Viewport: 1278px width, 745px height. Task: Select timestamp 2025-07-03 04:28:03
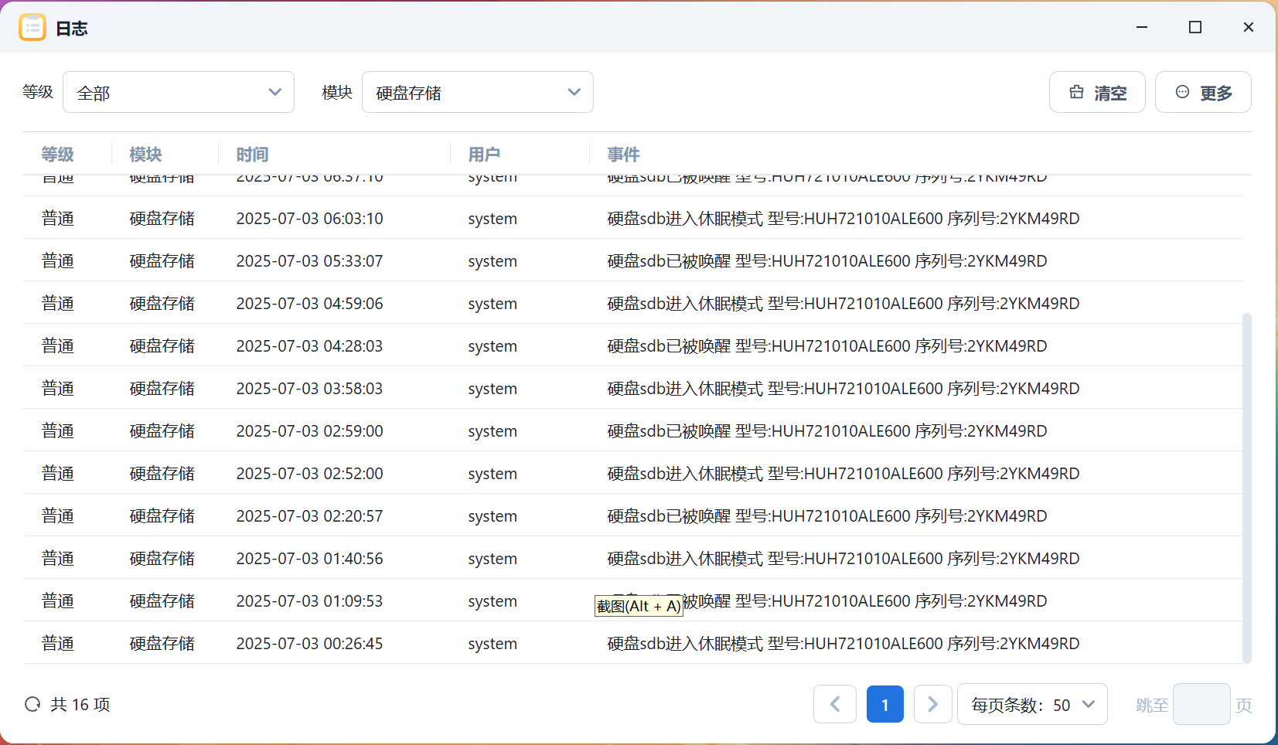pyautogui.click(x=309, y=346)
